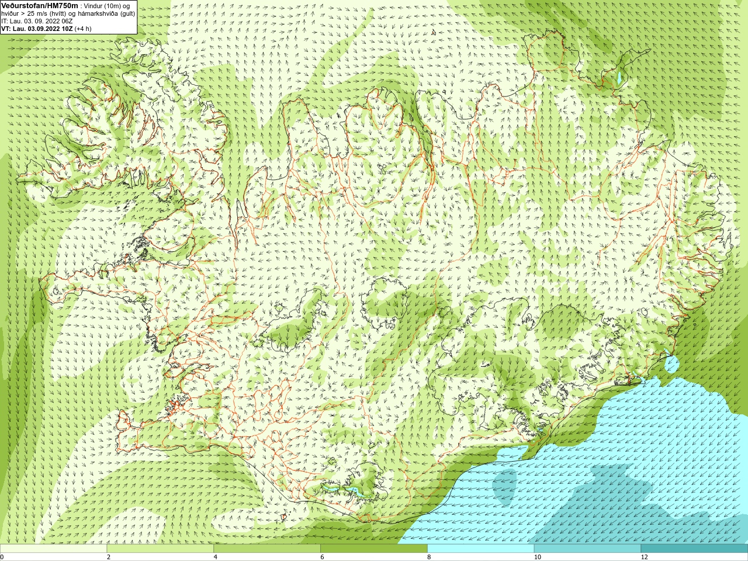
Task: Click the 4–6 m/s green color segment
Action: pyautogui.click(x=267, y=549)
